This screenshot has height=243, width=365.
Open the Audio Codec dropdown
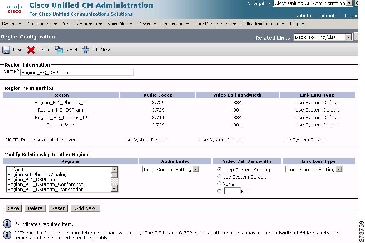click(170, 169)
